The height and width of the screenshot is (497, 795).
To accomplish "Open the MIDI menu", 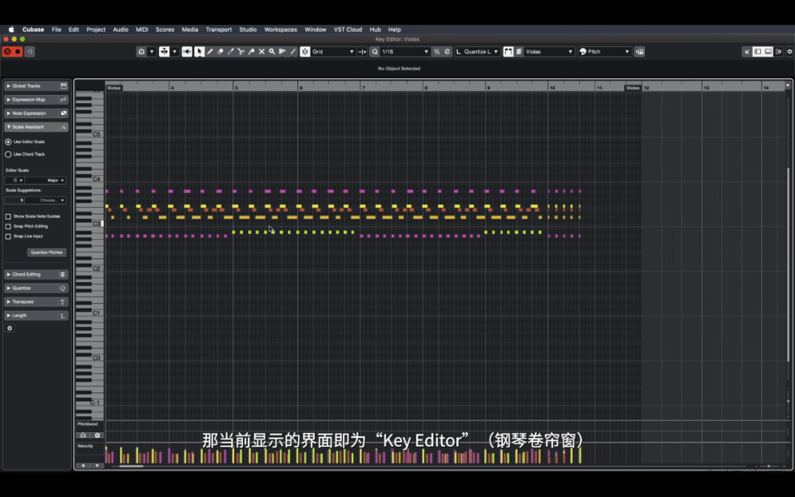I will [142, 29].
